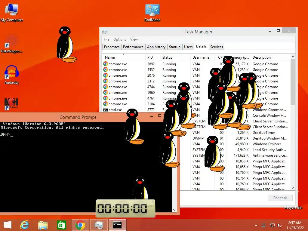Click the desktop timer 00:00:00 display
This screenshot has width=308, height=231.
click(x=122, y=208)
